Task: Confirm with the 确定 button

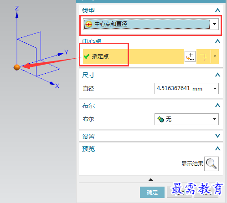Action: 152,192
